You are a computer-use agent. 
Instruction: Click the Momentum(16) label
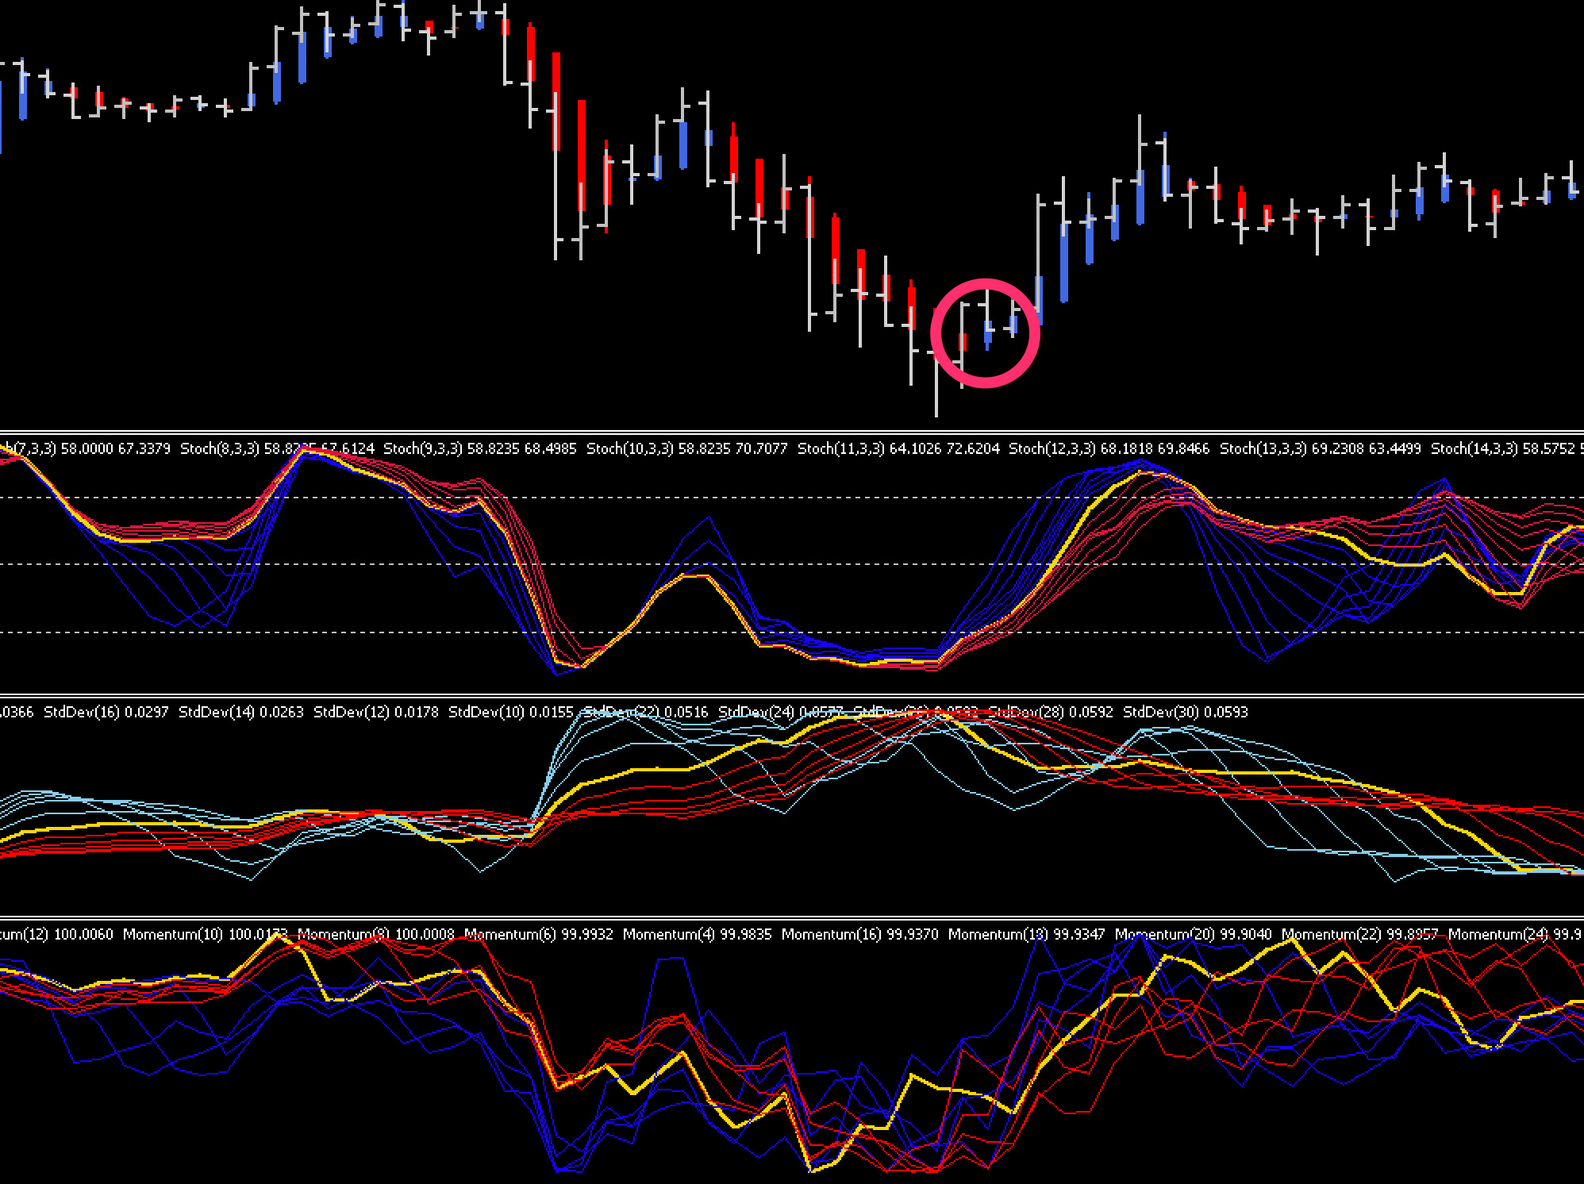832,934
